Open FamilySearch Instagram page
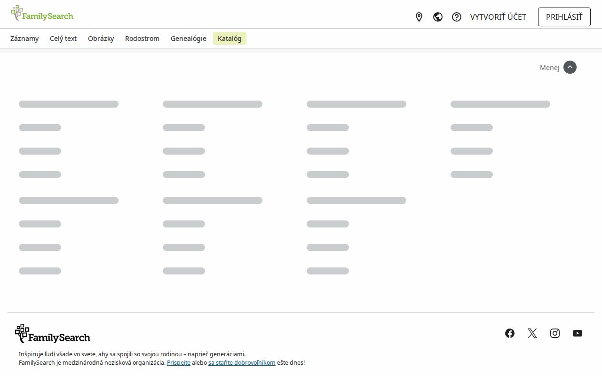 555,333
